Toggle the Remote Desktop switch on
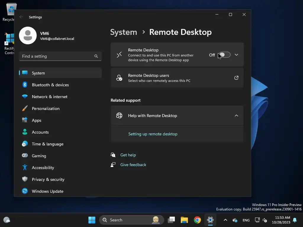Image resolution: width=303 pixels, height=227 pixels. 225,55
